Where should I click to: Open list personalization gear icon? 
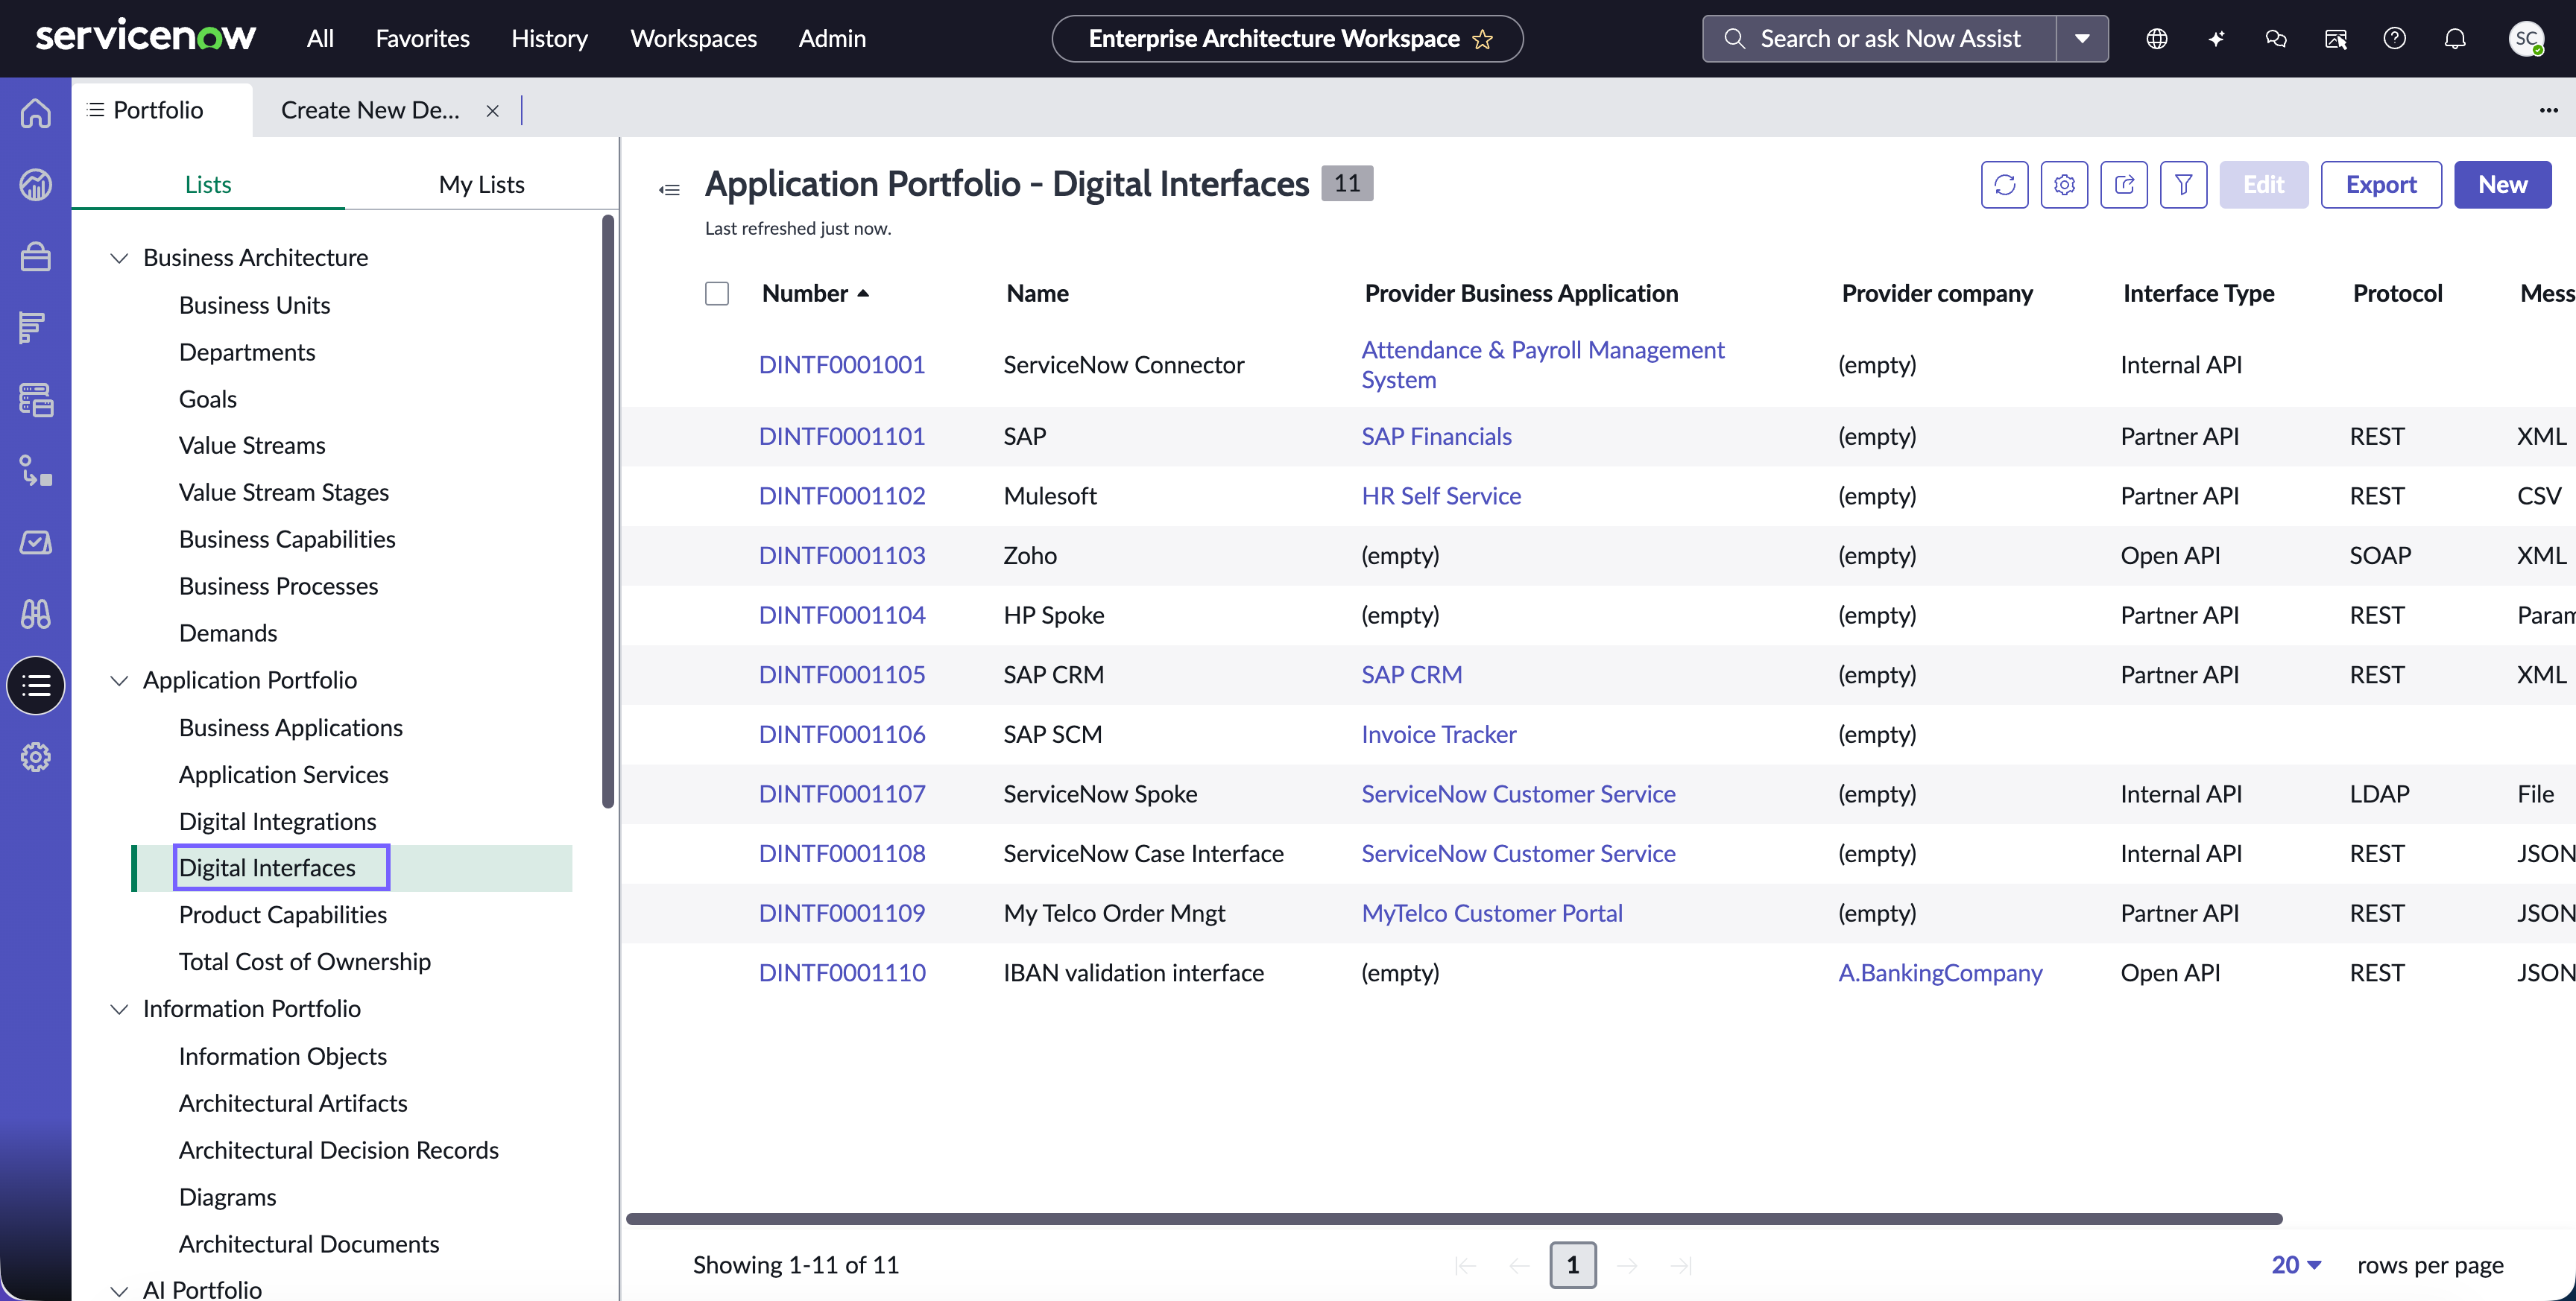2064,184
